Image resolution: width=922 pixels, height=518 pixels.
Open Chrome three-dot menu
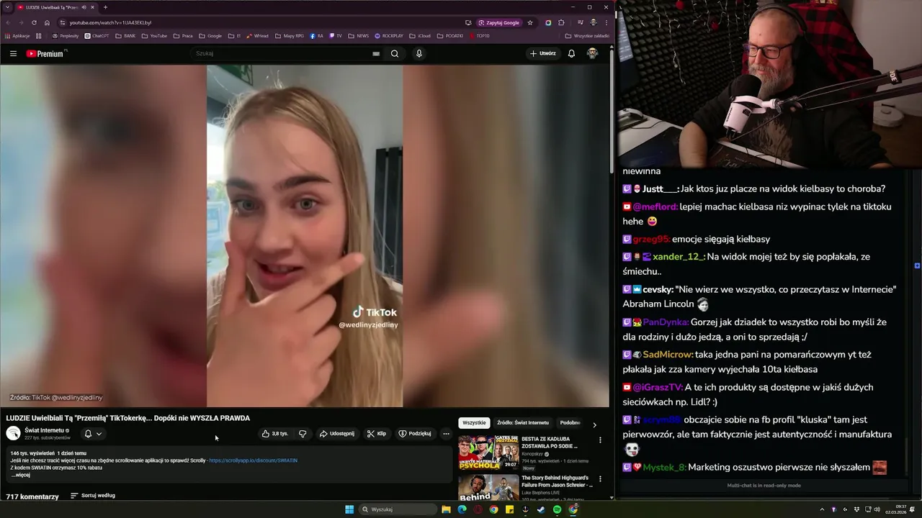coord(606,22)
